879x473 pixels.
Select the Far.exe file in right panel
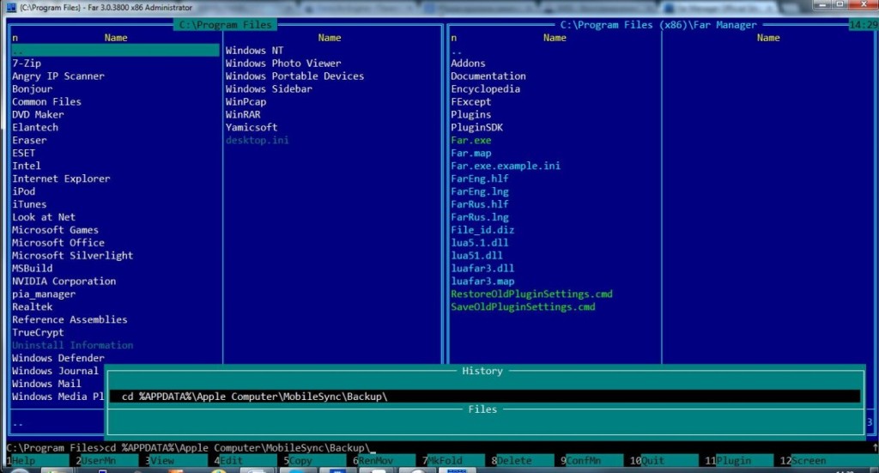point(471,141)
